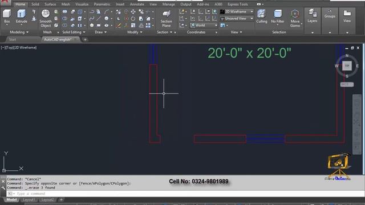
Task: Click the Smooth Object mesh tool
Action: pos(46,19)
